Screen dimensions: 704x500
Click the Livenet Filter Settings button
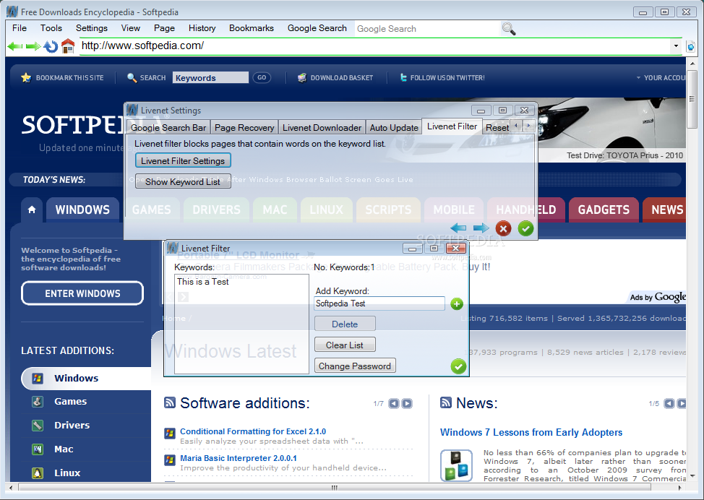coord(183,160)
